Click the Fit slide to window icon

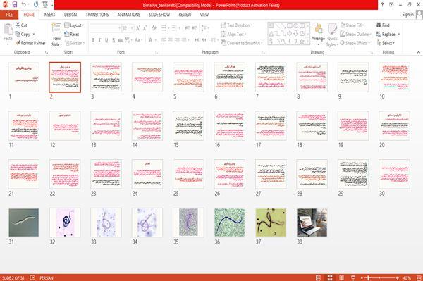419,277
